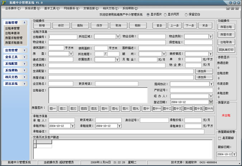Select the 保留空白 radio button
Screen dimensions: 242x166
[x=186, y=14]
